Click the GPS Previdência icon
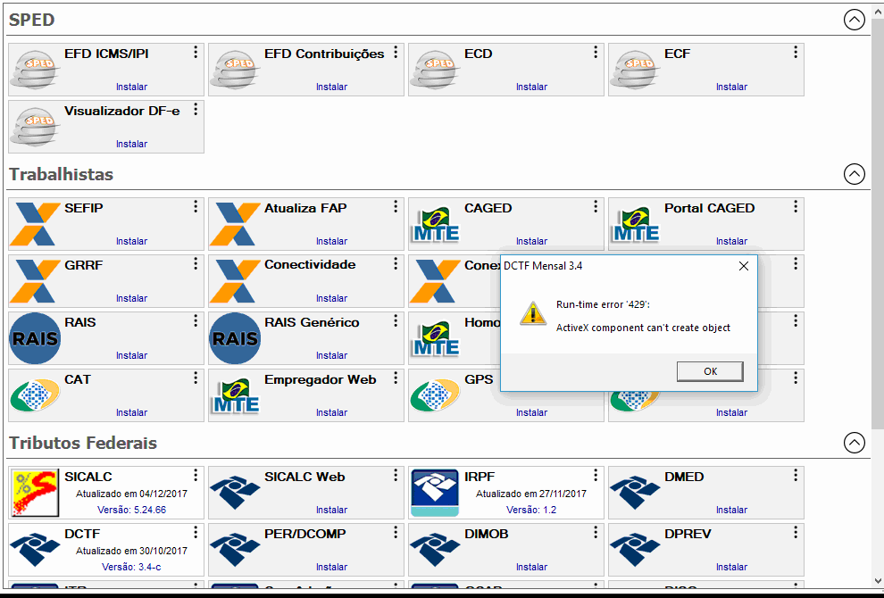Image resolution: width=884 pixels, height=598 pixels. click(x=435, y=395)
